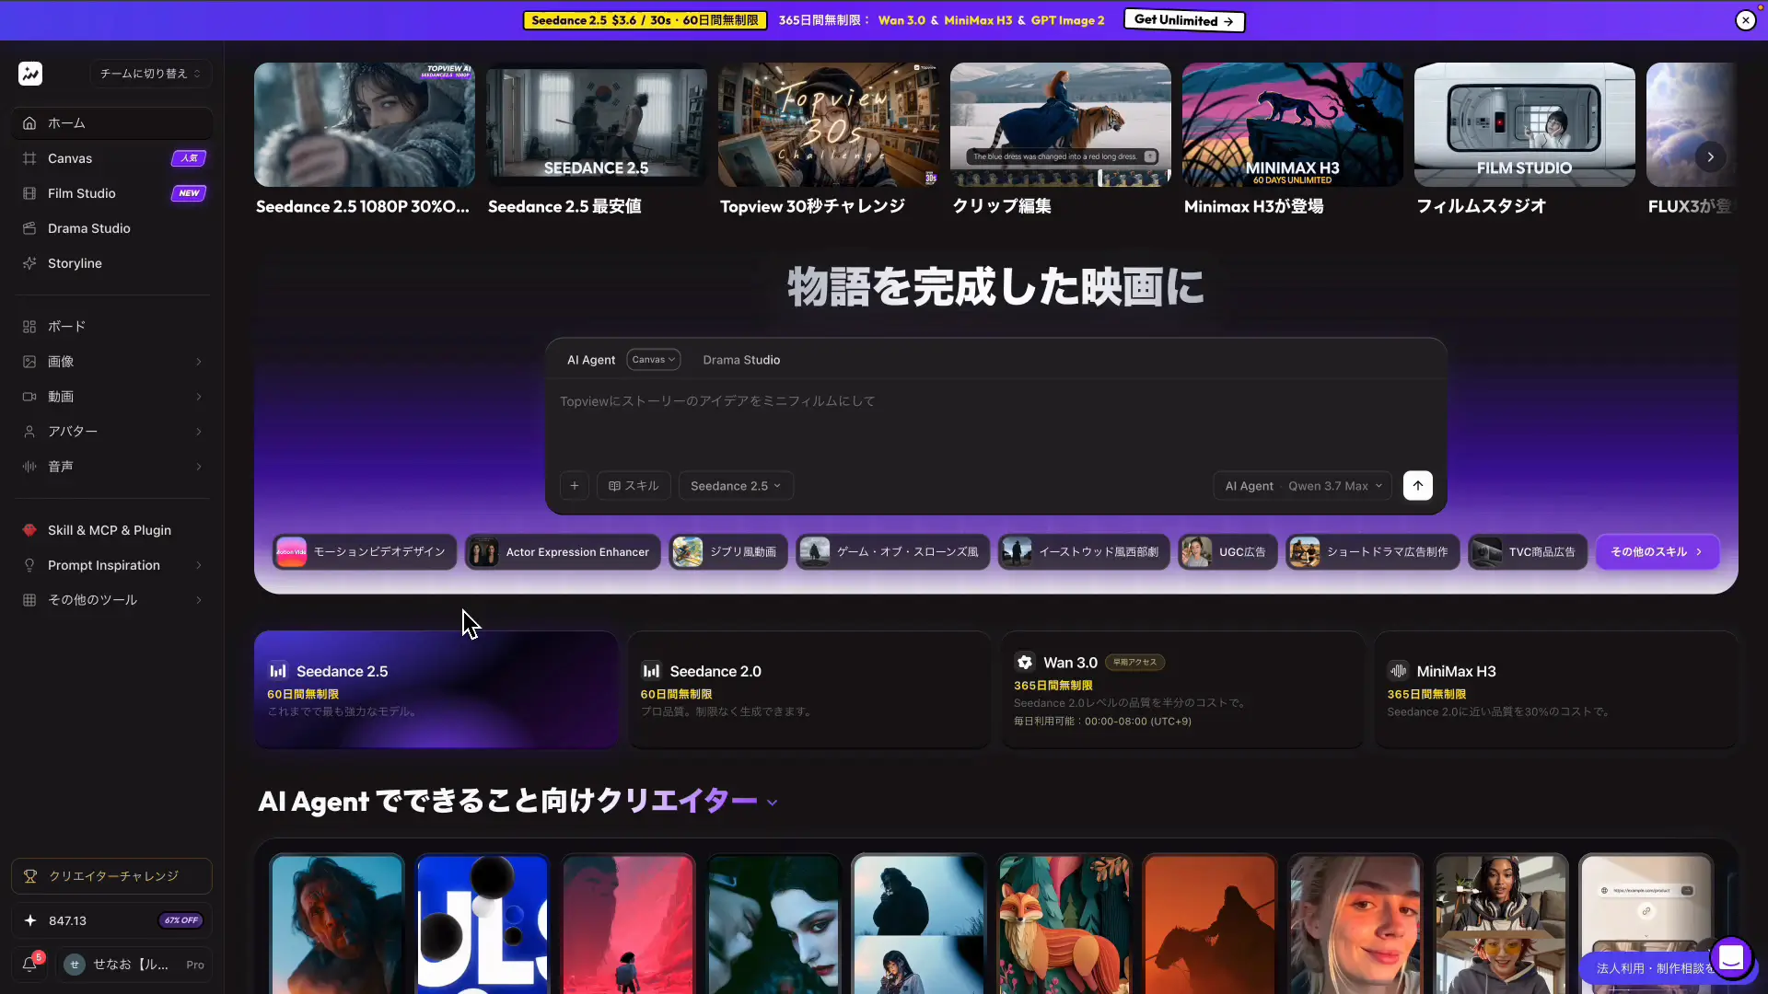Open the チームに切り替え team switcher

(150, 74)
